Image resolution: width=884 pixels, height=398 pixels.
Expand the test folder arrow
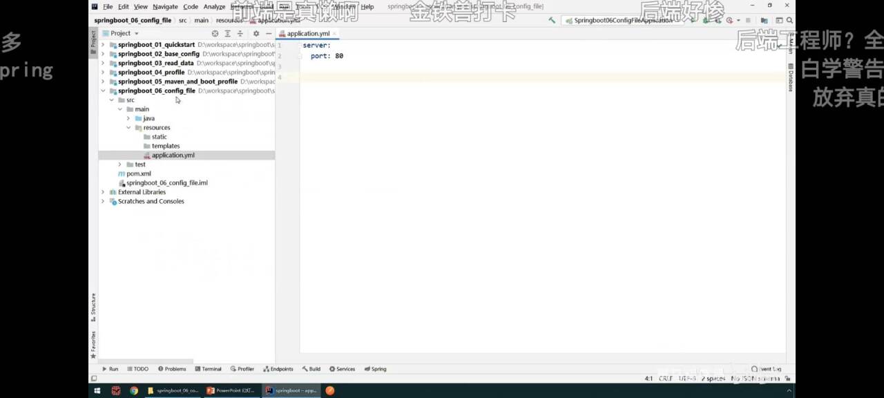coord(120,164)
